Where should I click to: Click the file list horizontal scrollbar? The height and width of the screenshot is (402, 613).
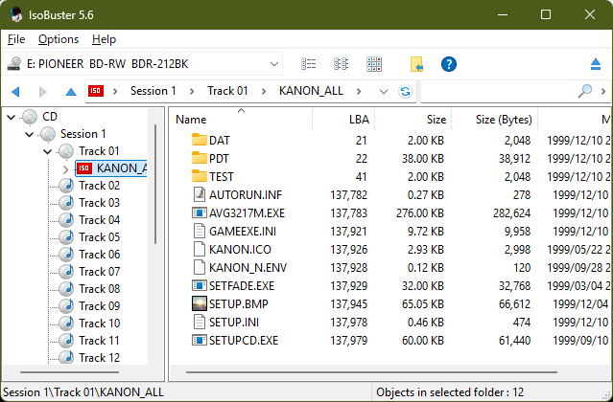(372, 372)
